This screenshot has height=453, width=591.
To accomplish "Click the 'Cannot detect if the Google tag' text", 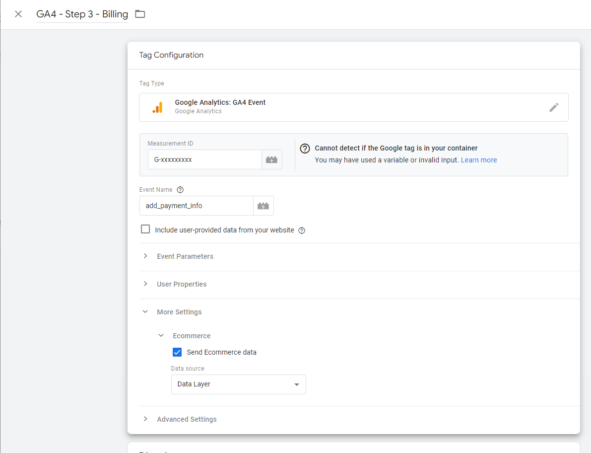I will coord(396,148).
